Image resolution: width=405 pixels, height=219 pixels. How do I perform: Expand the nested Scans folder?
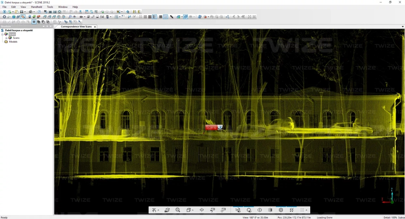coord(6,38)
